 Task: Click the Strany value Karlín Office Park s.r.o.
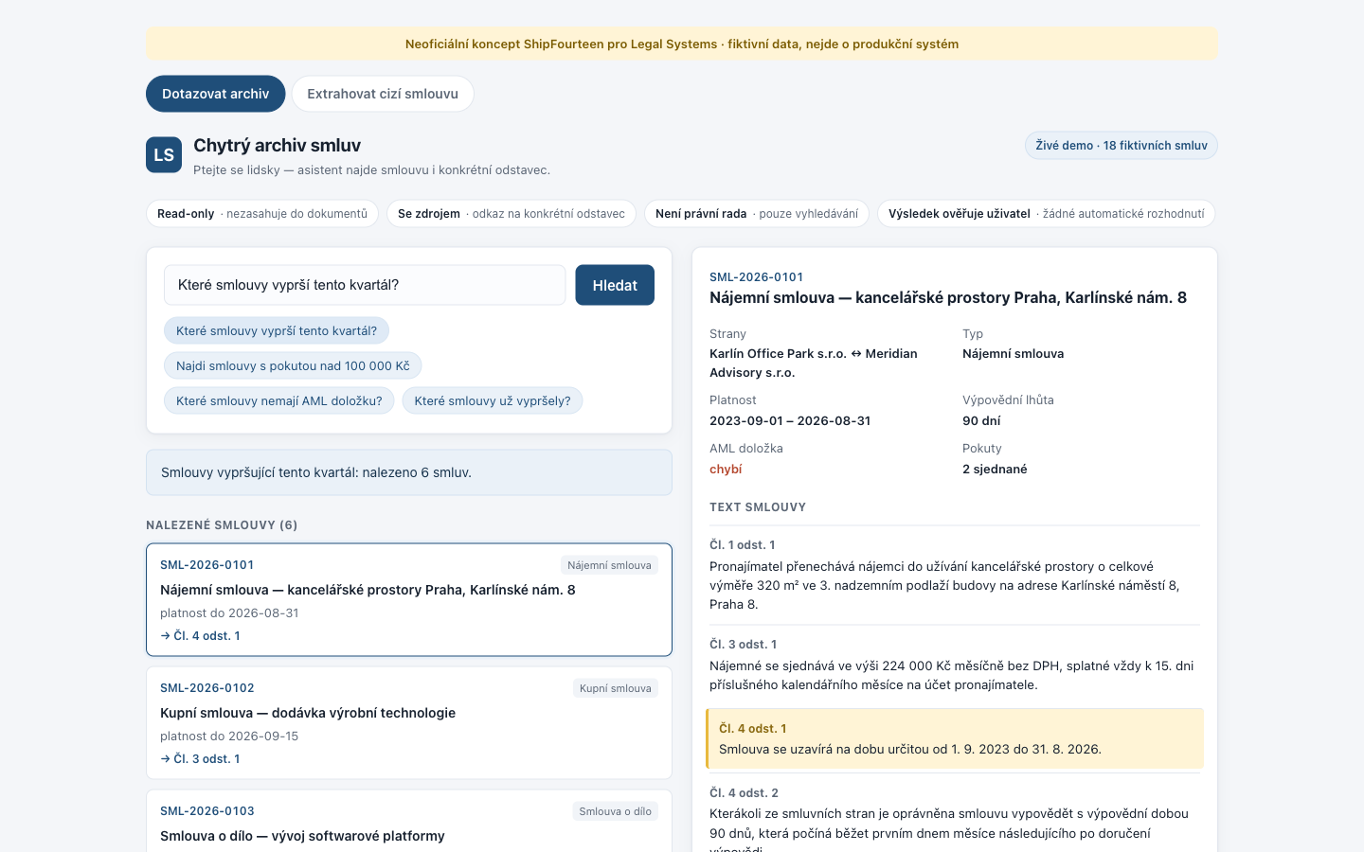click(814, 364)
